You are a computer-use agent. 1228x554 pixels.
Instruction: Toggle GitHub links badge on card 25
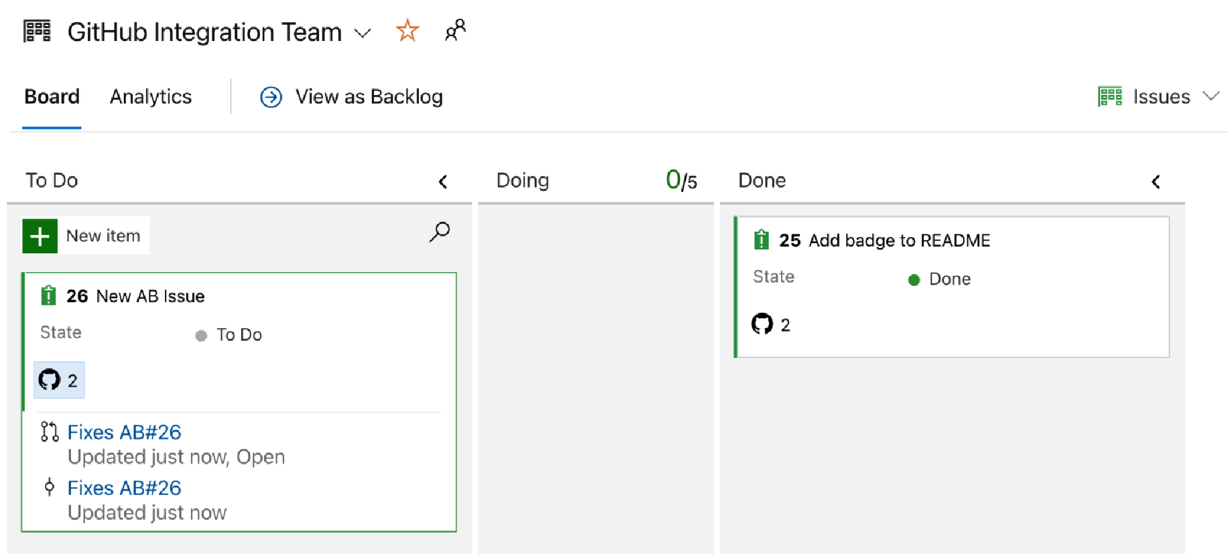click(x=771, y=324)
